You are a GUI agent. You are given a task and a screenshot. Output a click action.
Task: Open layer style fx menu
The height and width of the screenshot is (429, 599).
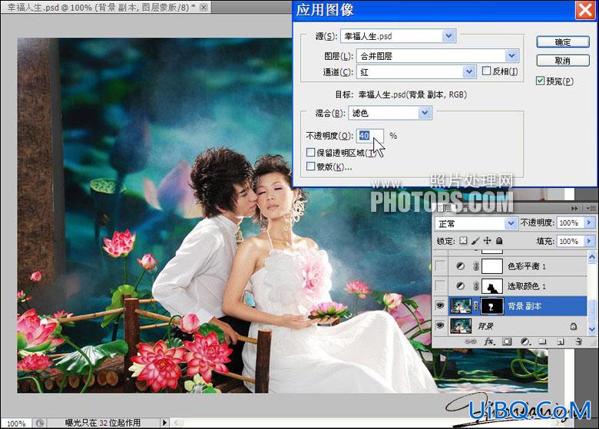489,342
